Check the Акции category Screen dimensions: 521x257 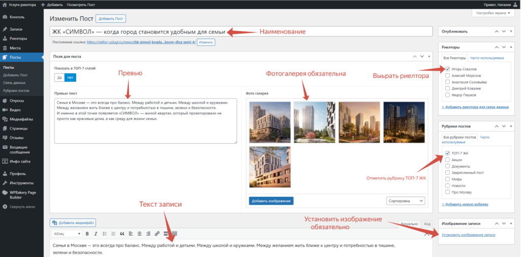(x=448, y=159)
